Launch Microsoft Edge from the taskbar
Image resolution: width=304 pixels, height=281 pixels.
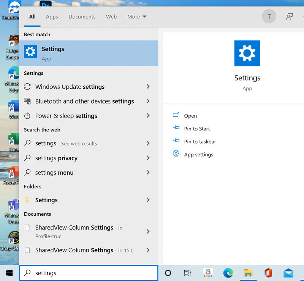(x=228, y=273)
